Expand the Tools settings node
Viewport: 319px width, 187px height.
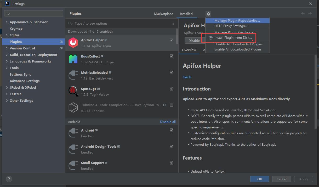tap(7, 68)
